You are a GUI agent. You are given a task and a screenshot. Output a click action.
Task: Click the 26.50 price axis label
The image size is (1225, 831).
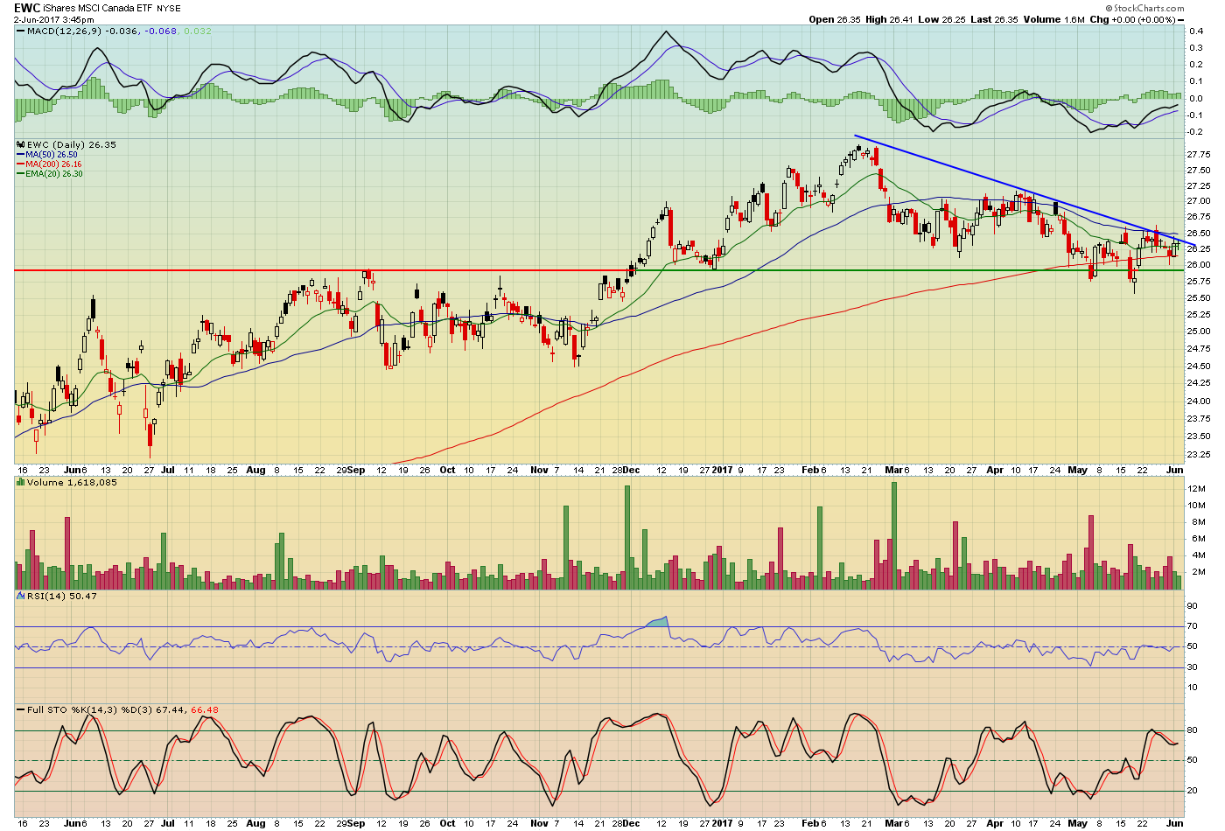tap(1198, 234)
